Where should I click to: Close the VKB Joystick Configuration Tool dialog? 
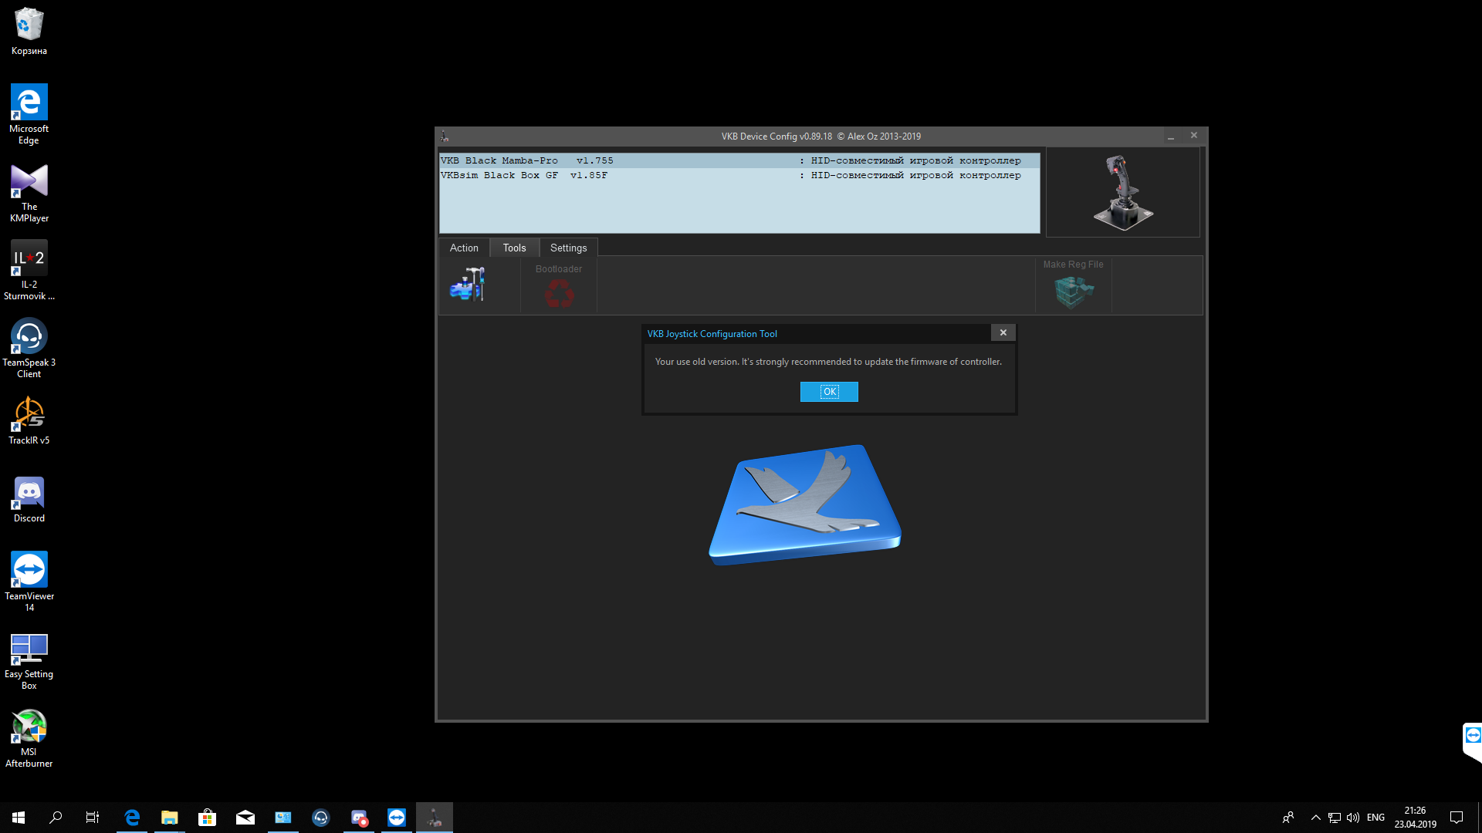[x=1003, y=332]
